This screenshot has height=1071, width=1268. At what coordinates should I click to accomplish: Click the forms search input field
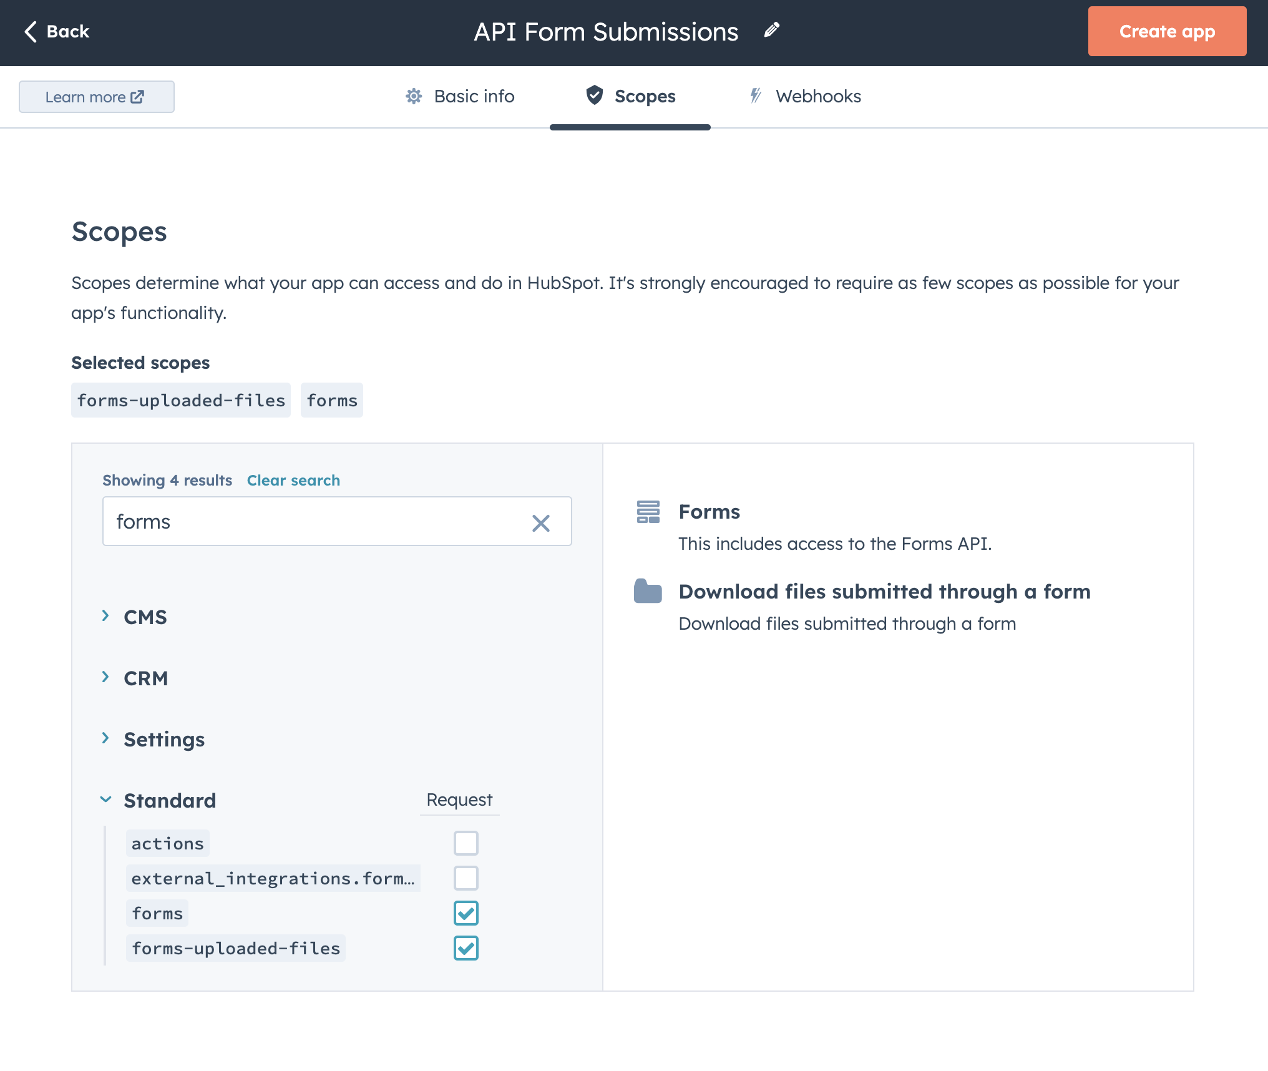pyautogui.click(x=336, y=521)
